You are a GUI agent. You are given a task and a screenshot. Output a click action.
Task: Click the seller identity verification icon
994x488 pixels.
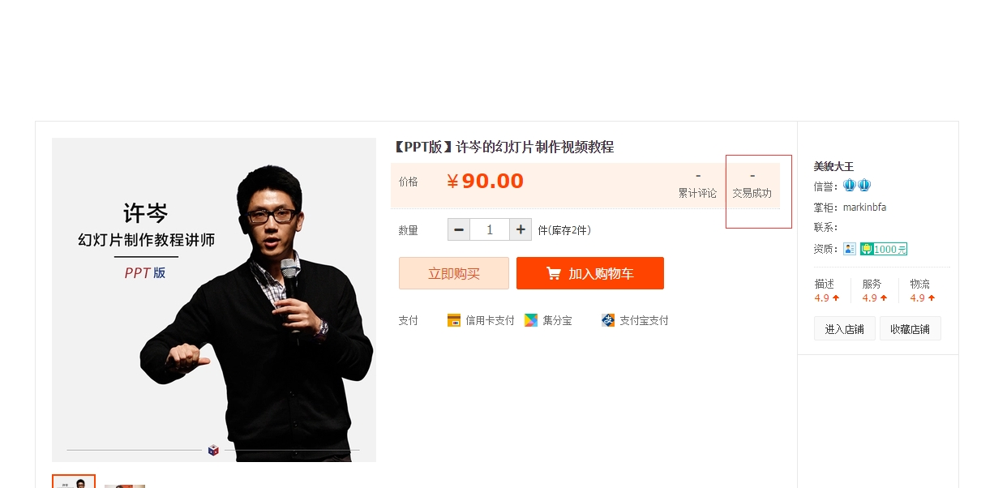(x=850, y=249)
